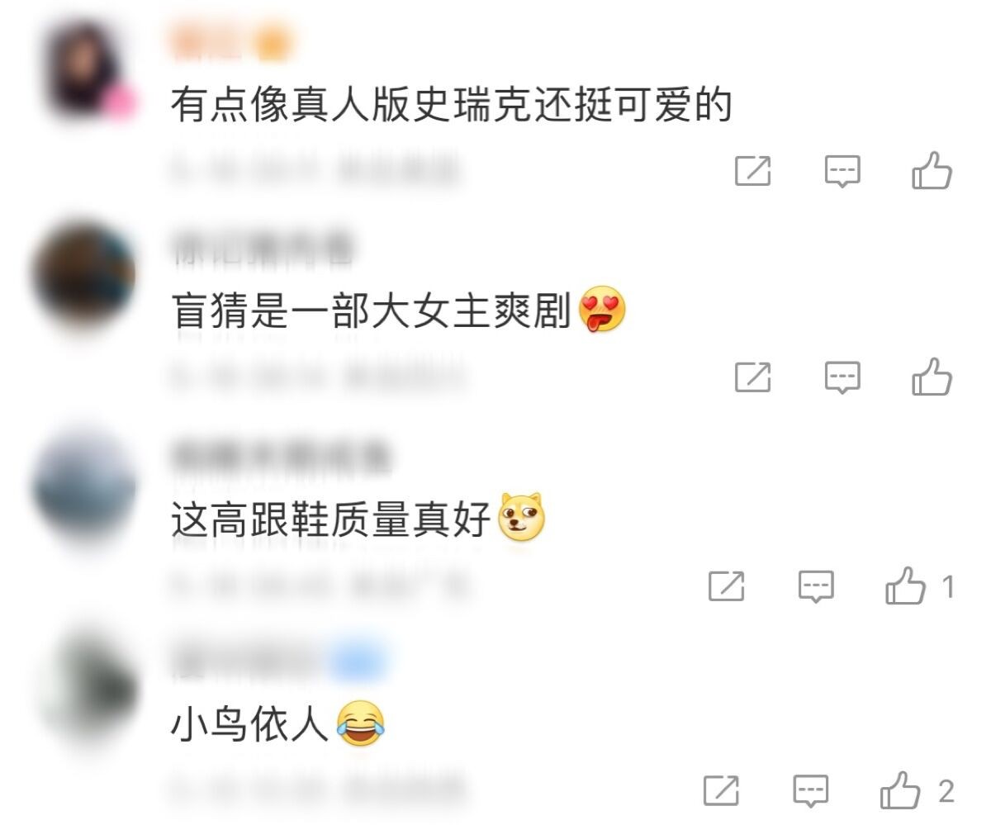
Task: Like the 小鸟依人 comment
Action: pyautogui.click(x=900, y=790)
